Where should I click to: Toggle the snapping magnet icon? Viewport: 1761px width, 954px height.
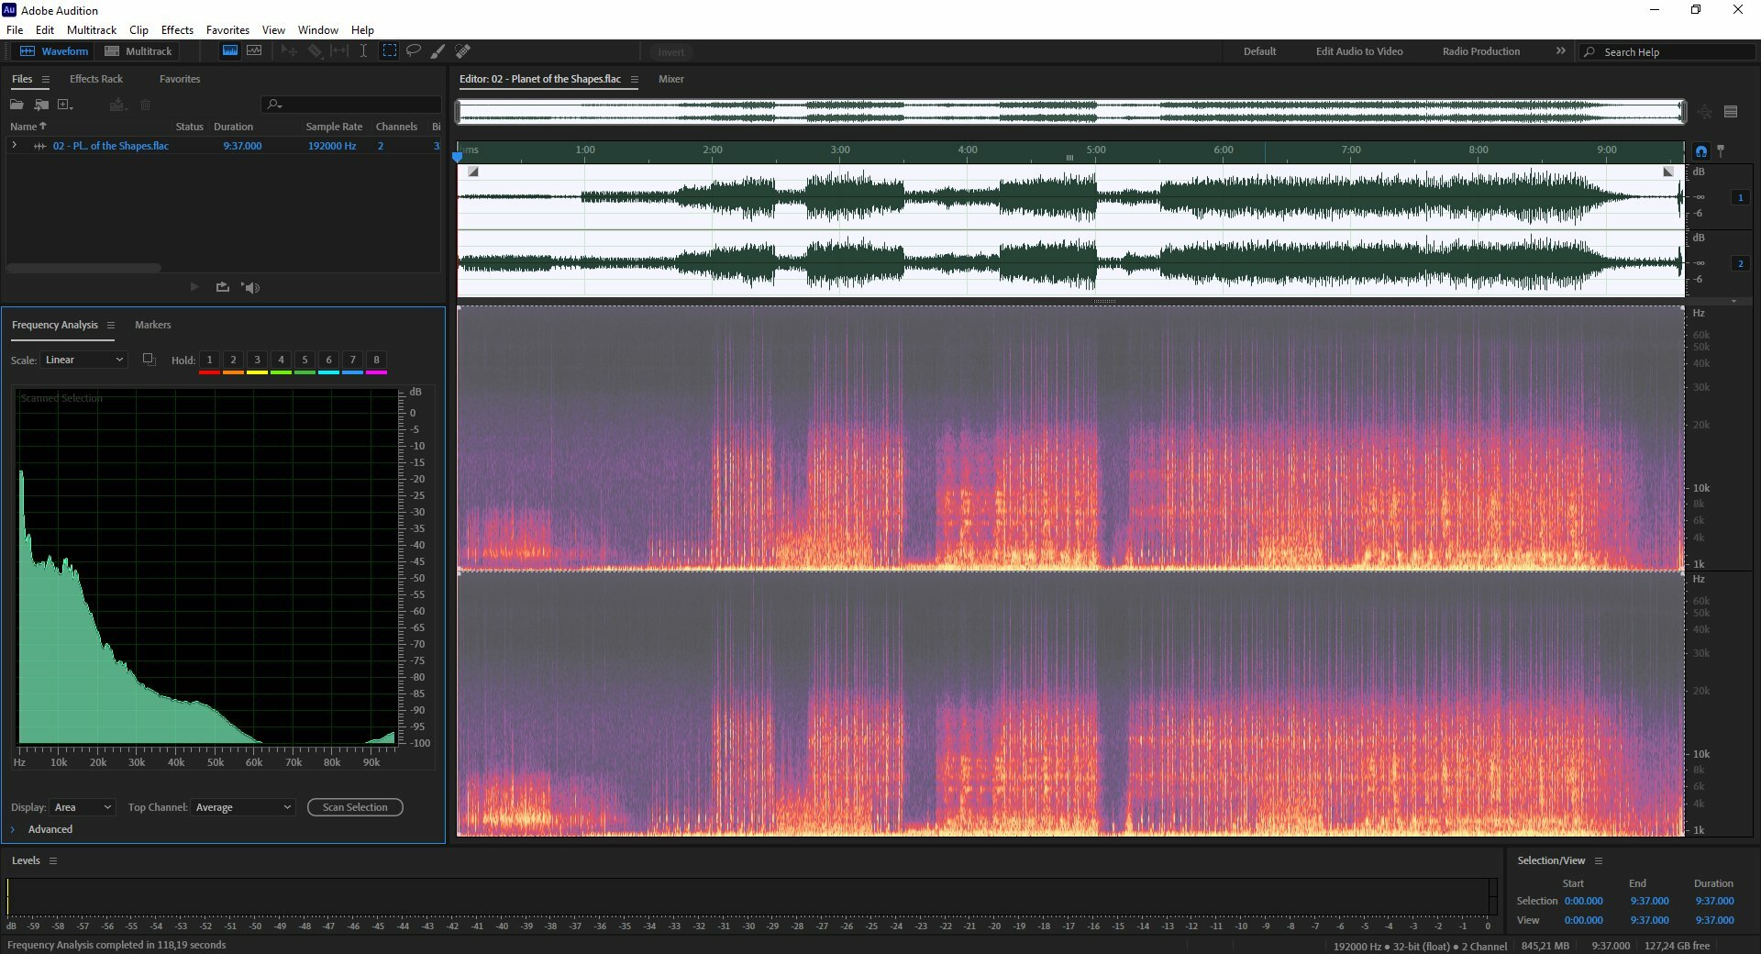(x=1701, y=151)
